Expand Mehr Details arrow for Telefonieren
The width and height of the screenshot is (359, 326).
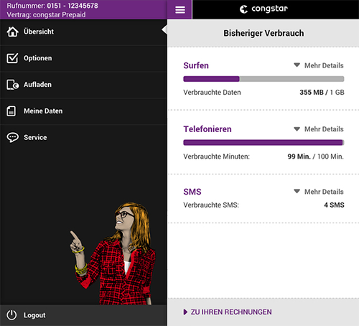[x=297, y=129]
